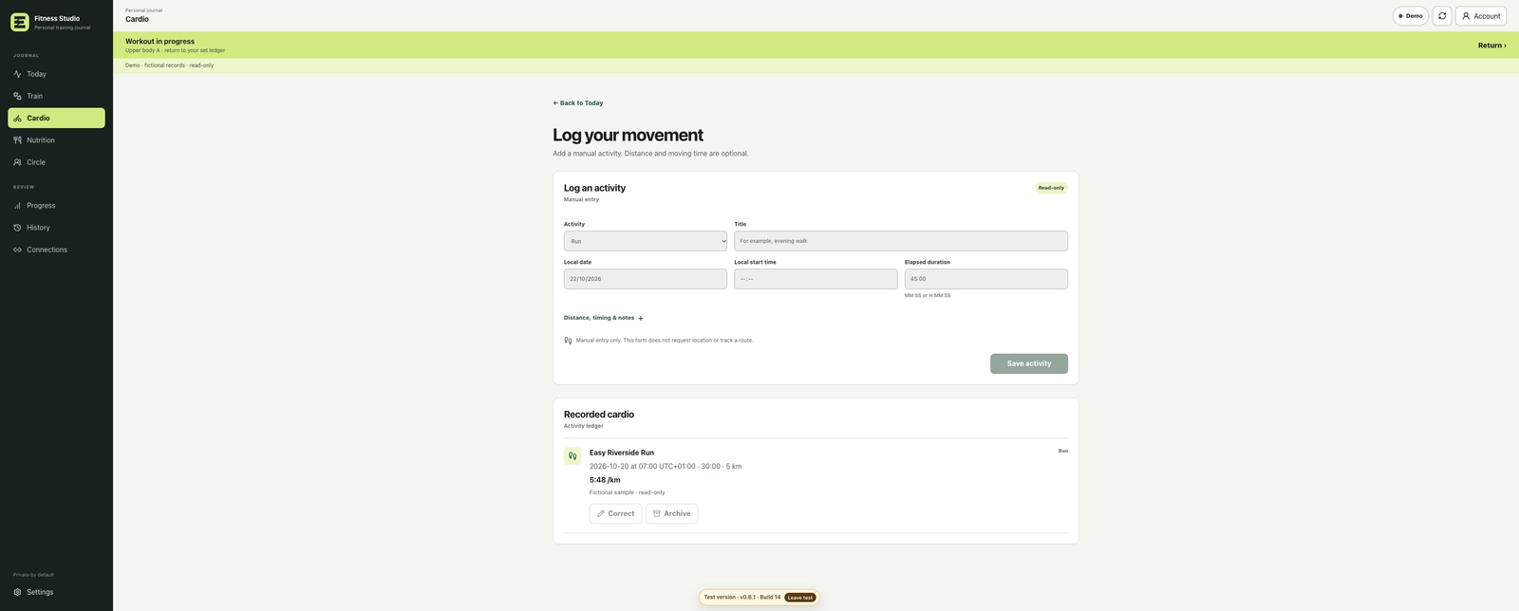Screen dimensions: 1519x611
Task: Click Back to Today link
Action: pos(578,102)
